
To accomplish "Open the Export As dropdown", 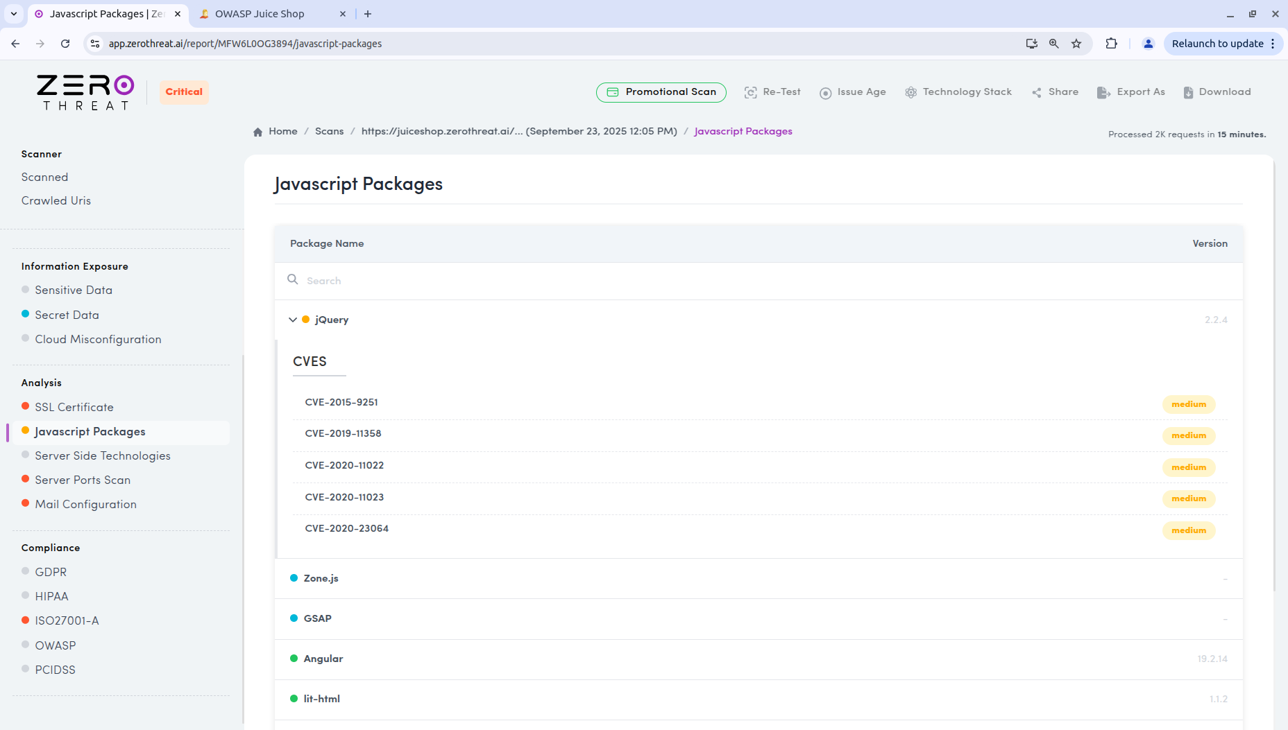I will (x=1131, y=92).
